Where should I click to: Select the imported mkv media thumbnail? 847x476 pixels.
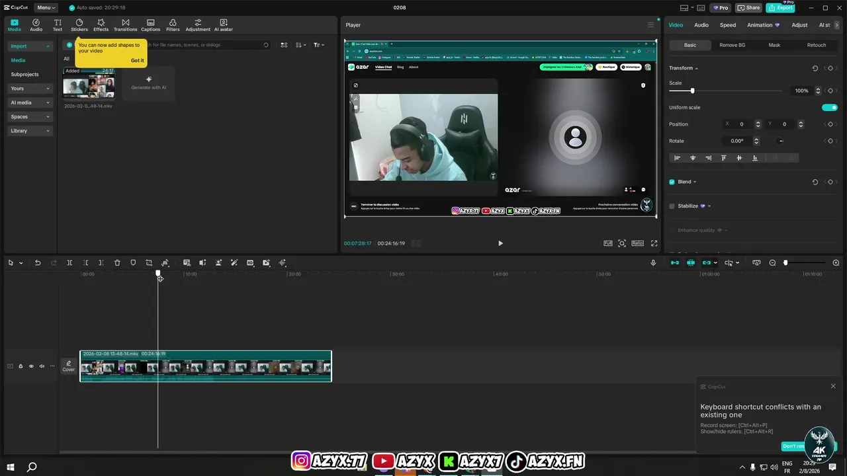(89, 83)
